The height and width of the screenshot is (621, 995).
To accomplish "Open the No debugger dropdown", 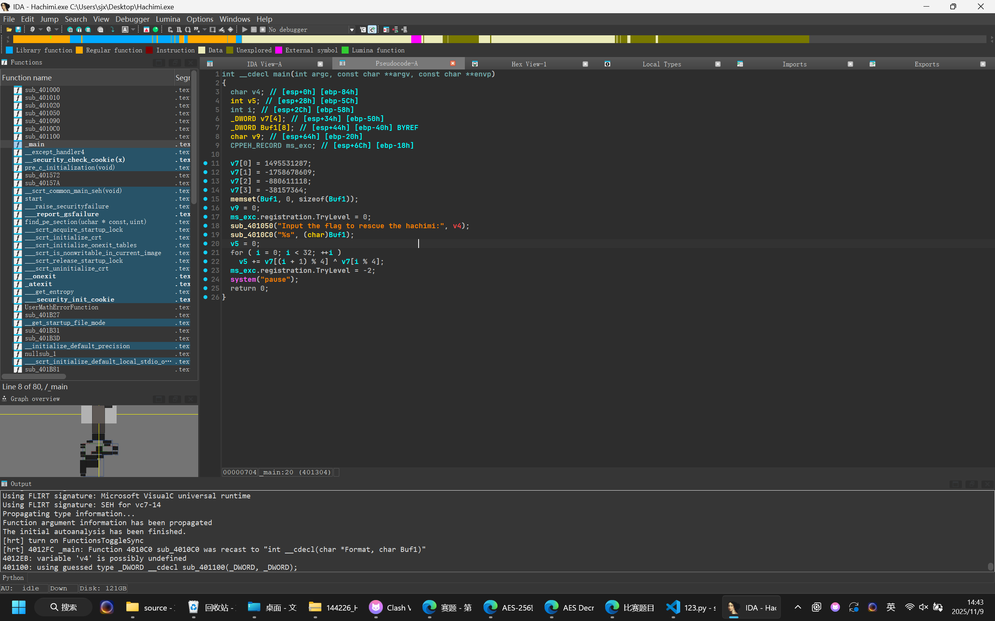I will pyautogui.click(x=351, y=29).
